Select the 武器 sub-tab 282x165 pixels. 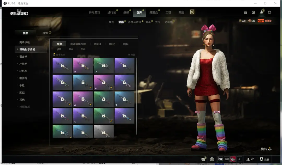point(121,22)
